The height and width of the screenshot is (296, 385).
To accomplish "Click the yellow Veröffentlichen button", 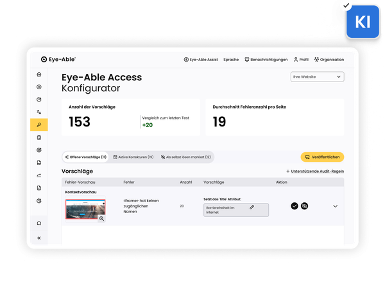I will point(322,157).
